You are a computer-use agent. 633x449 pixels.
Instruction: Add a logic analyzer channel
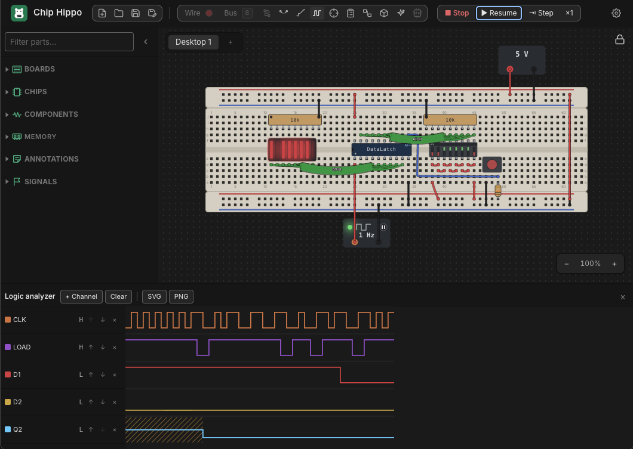click(81, 296)
